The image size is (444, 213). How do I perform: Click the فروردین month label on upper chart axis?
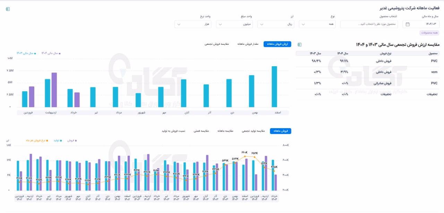click(x=28, y=113)
